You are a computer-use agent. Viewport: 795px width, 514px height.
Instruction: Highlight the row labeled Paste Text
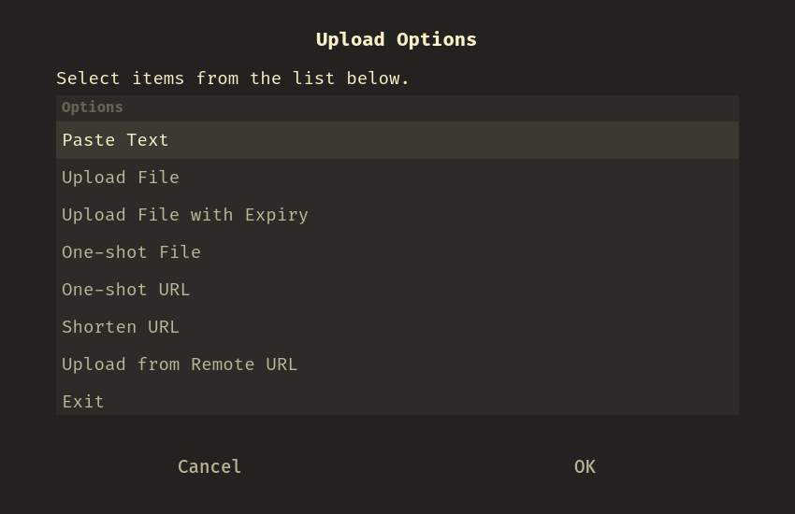coord(397,140)
